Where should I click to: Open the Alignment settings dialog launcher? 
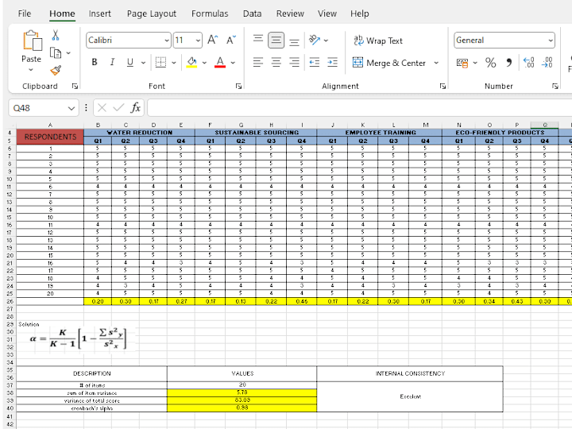pyautogui.click(x=443, y=86)
